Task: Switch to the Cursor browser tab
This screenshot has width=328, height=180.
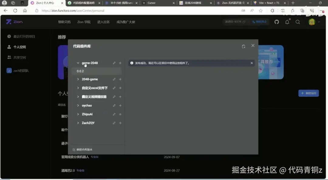Action: pos(152,3)
